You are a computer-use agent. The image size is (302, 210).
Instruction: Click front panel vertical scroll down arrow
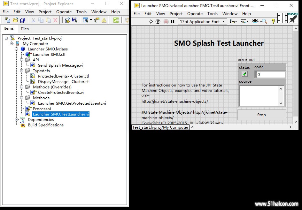click(296, 122)
